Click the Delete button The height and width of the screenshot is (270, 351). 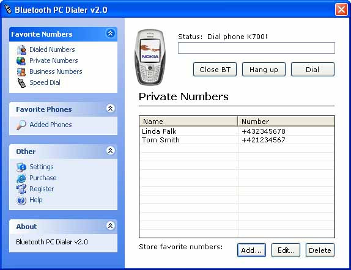coord(320,250)
